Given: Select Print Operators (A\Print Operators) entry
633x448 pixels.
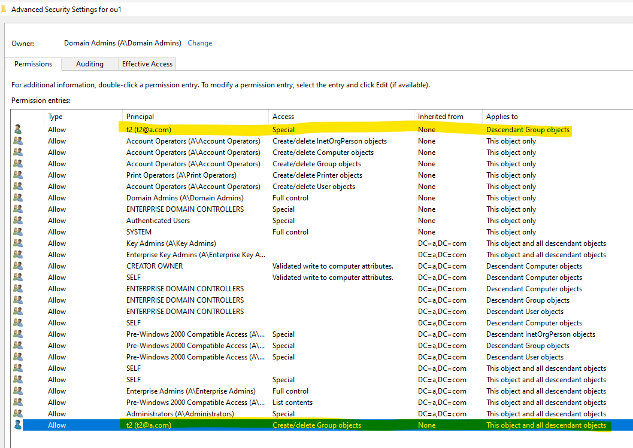Looking at the screenshot, I should [322, 175].
